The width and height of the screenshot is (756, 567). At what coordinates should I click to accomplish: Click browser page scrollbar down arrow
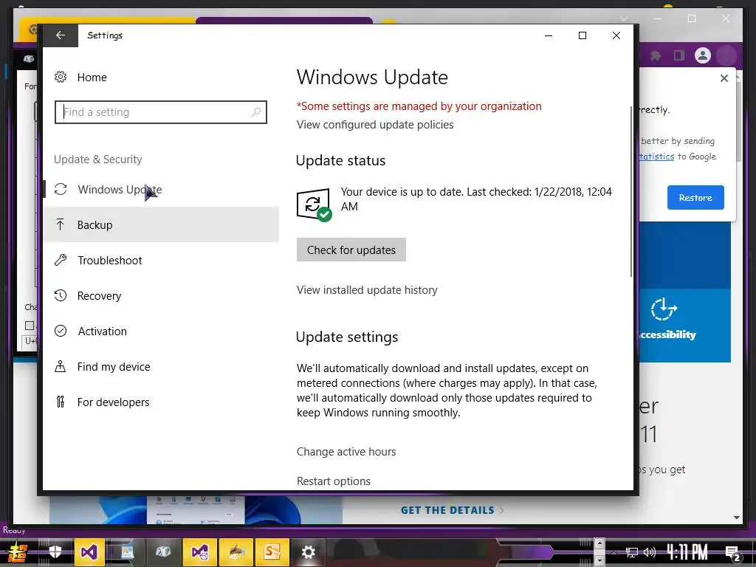(737, 518)
